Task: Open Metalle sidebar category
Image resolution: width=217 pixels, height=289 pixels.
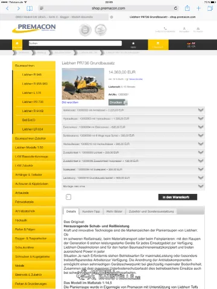Action: [x=34, y=266]
